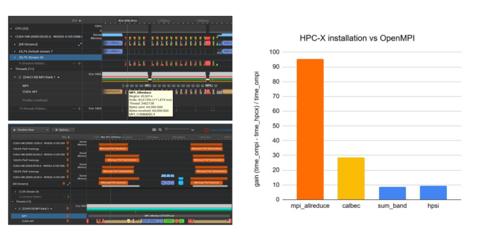The width and height of the screenshot is (478, 239).
Task: Open the Timeline View dropdown
Action: click(31, 130)
